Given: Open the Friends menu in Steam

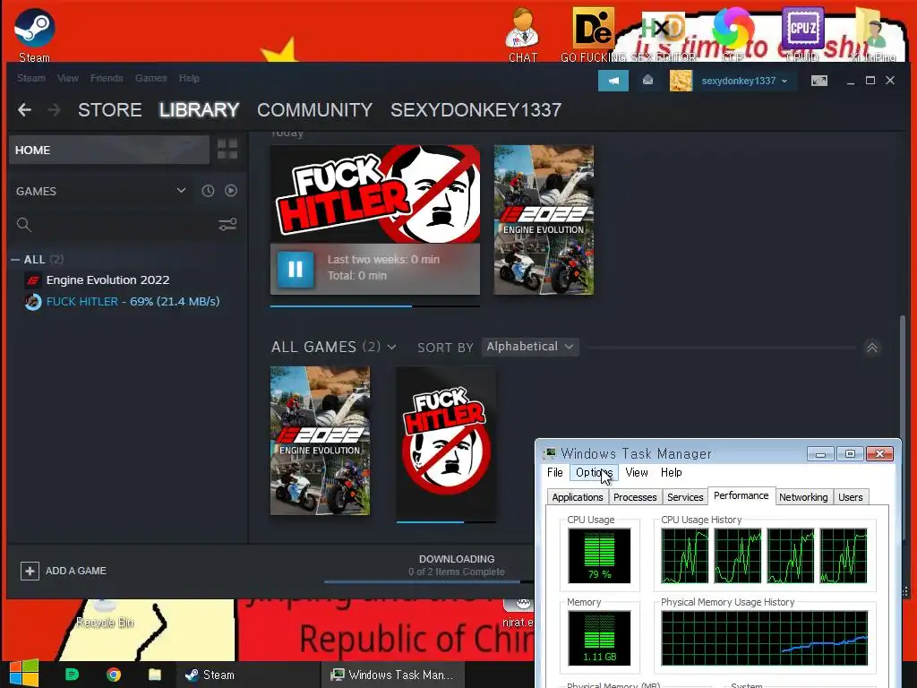Looking at the screenshot, I should point(107,78).
